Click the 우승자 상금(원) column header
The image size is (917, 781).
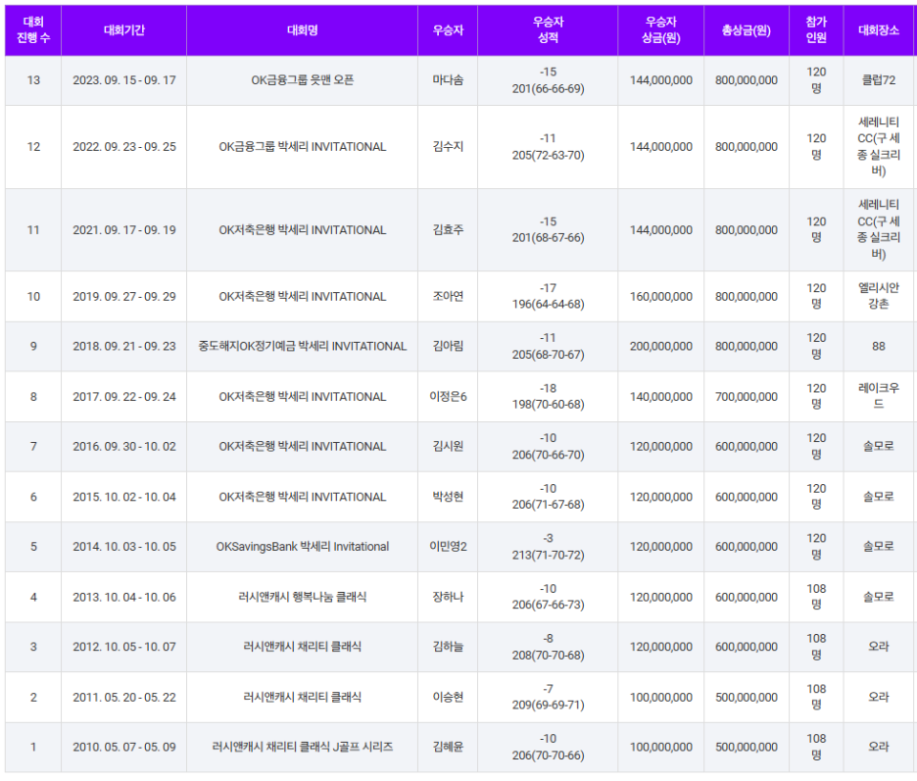coord(661,30)
